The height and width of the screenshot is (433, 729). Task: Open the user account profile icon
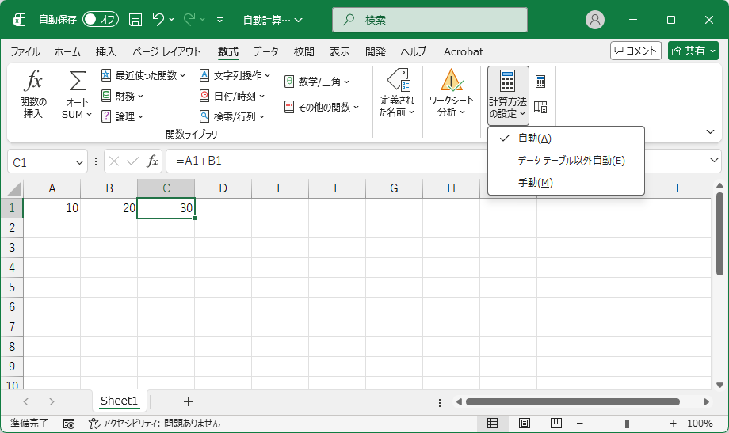coord(594,20)
